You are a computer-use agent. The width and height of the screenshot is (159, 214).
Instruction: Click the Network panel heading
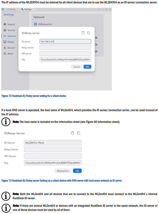coord(39,17)
